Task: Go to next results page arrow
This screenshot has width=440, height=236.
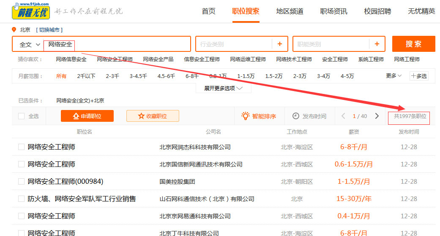Action: pos(377,116)
